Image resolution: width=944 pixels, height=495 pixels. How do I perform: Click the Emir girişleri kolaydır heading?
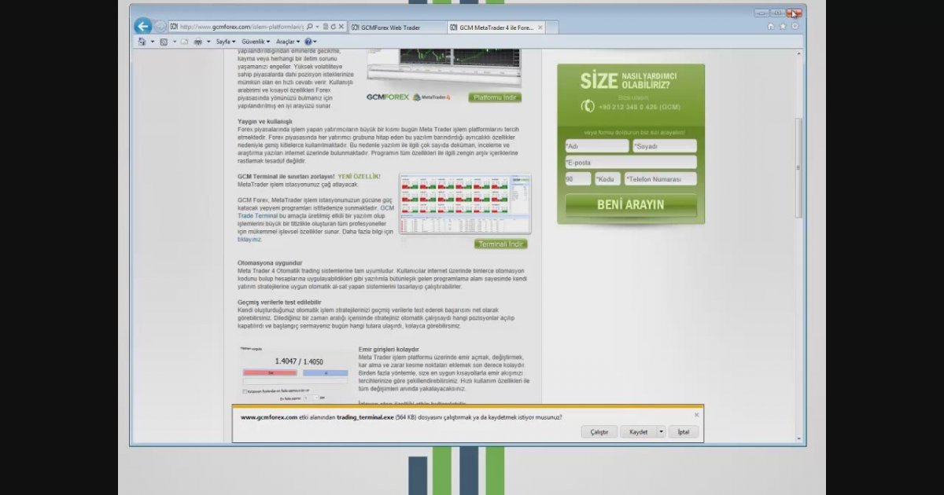(389, 350)
